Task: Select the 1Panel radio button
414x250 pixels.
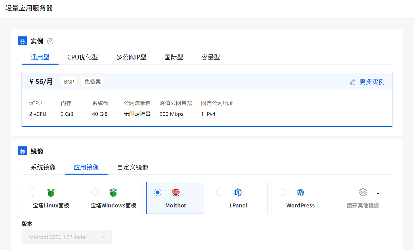Action: (220, 192)
